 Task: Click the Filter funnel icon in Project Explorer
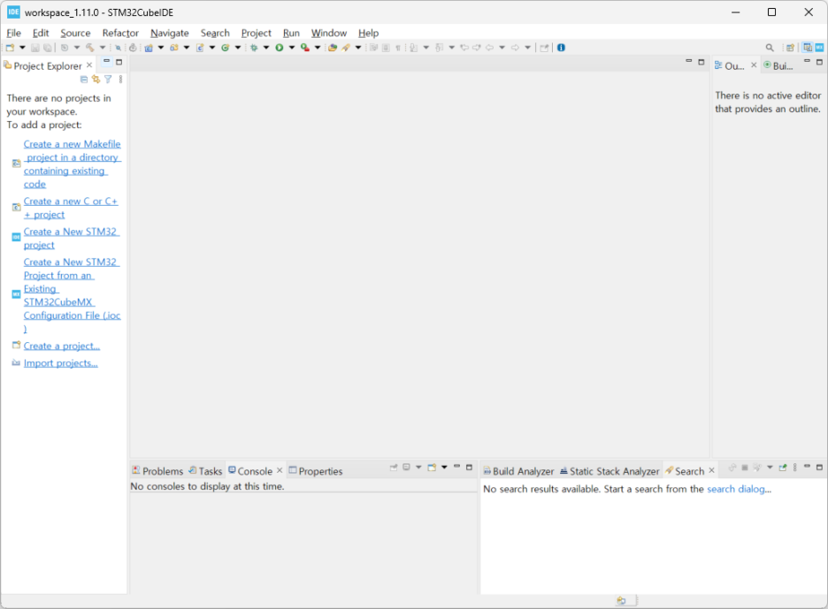tap(108, 80)
